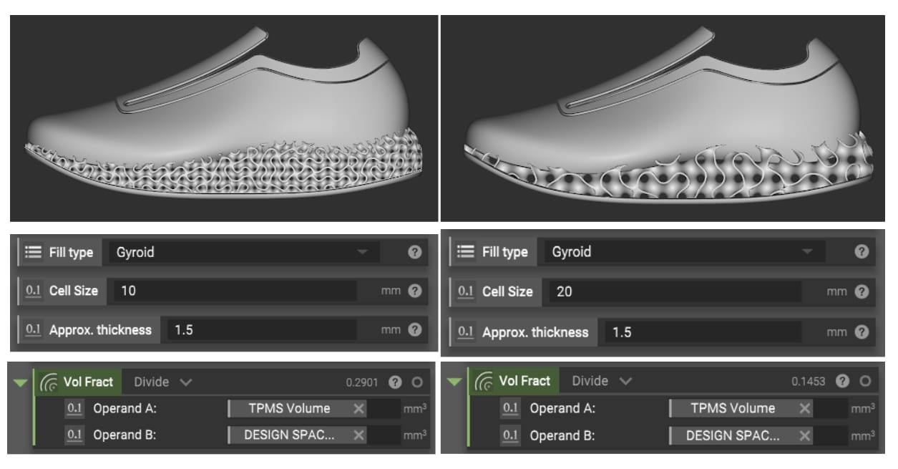Open the Divide operation dropdown in the 0.2901 block
This screenshot has height=469, width=898.
pos(162,382)
